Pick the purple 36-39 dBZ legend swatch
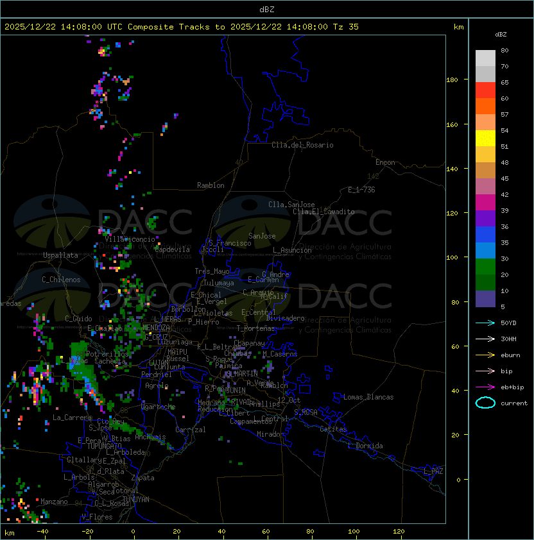The width and height of the screenshot is (534, 540). point(485,219)
